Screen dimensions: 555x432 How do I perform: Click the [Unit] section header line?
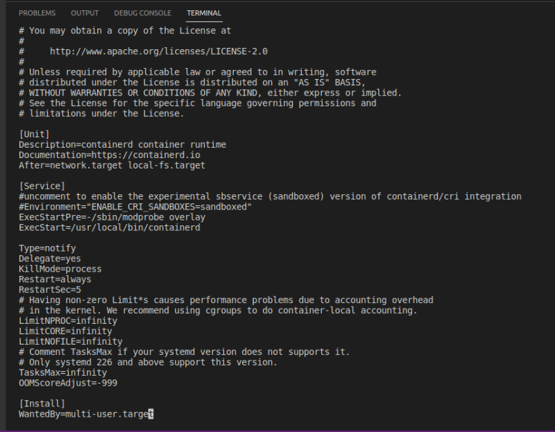pos(34,134)
